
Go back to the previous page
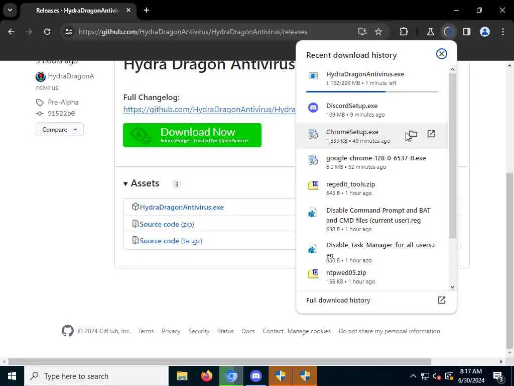11,32
